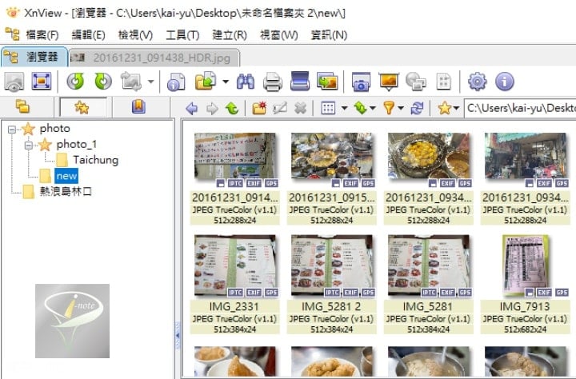Select the Taichung folder

coord(95,160)
